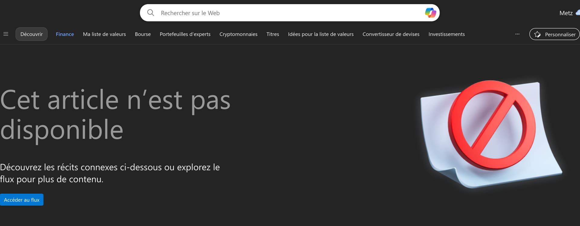Select the Titres menu item

point(272,34)
